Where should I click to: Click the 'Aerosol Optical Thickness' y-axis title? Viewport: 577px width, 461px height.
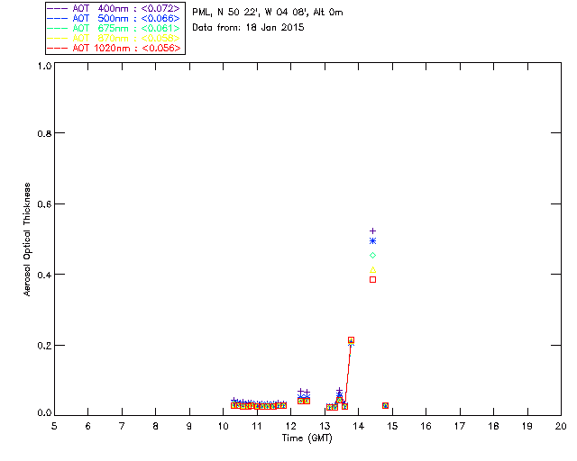(x=27, y=240)
